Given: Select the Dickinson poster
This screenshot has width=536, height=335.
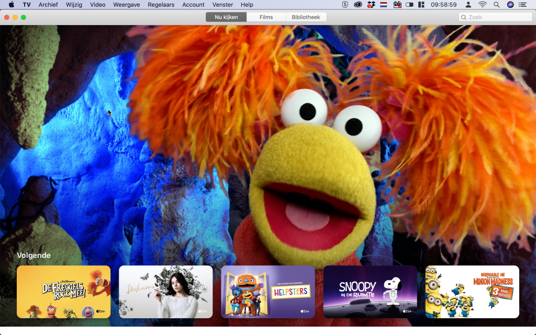Looking at the screenshot, I should coord(165,292).
